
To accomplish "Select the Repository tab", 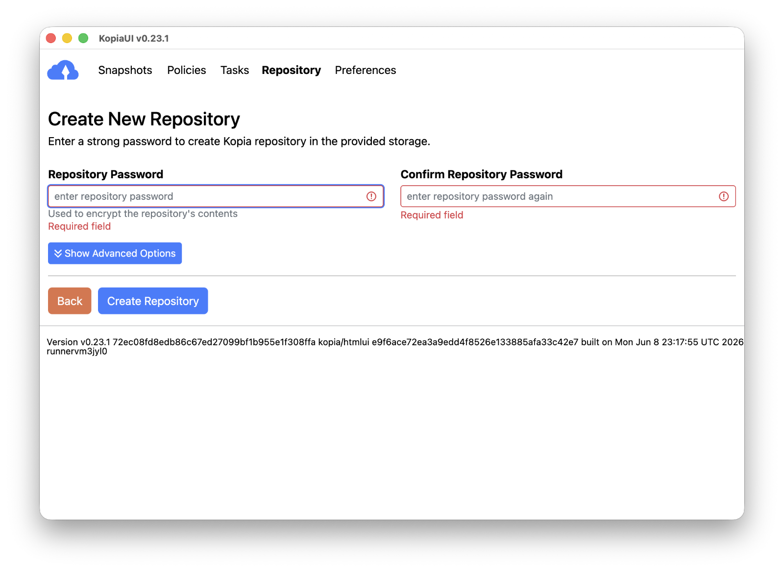I will pos(291,70).
